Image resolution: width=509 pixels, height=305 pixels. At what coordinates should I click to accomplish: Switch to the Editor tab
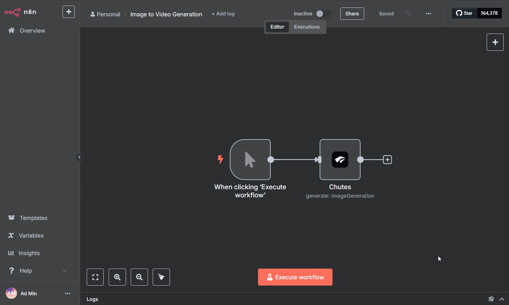277,27
